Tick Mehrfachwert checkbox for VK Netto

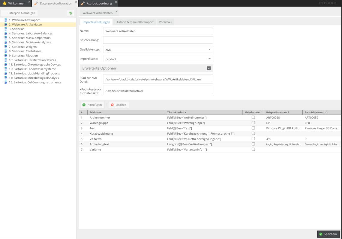point(253,138)
